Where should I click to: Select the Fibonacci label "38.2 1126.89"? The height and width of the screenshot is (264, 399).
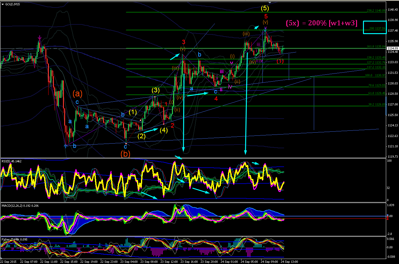[376, 104]
